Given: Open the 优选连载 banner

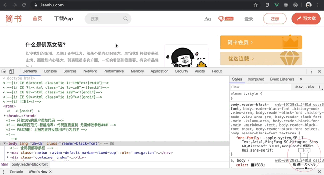Looking at the screenshot, I should [x=261, y=58].
